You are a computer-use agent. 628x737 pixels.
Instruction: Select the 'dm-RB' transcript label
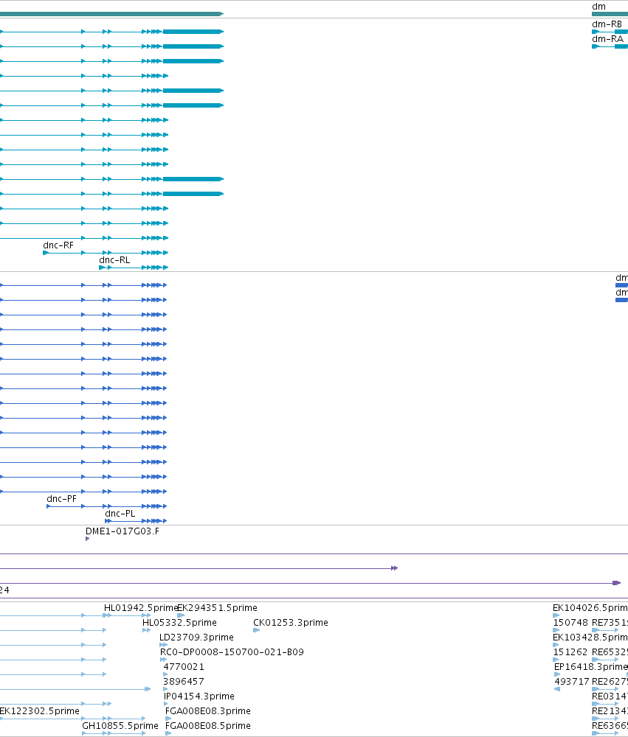(x=607, y=24)
